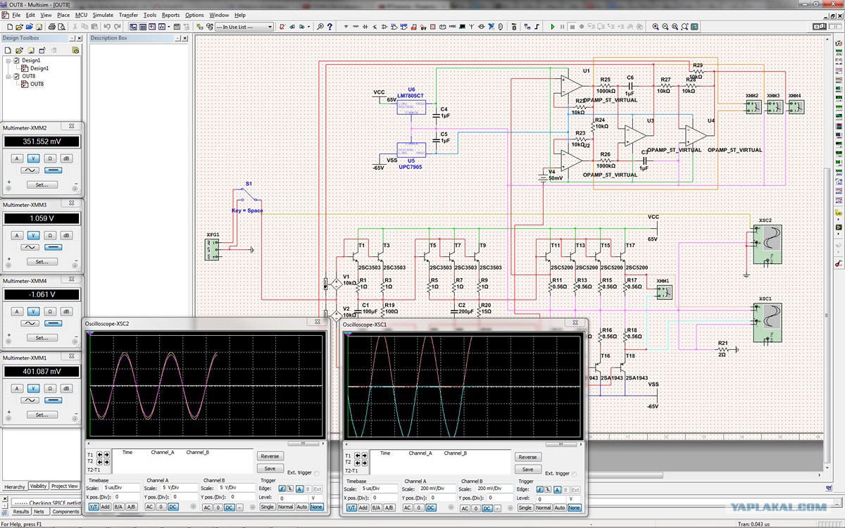Click XSC2 Channel A Scale 5 V/Div field
845x528 pixels.
pos(179,488)
